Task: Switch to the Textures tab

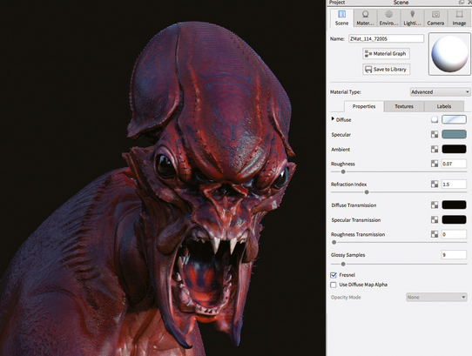Action: [x=404, y=106]
